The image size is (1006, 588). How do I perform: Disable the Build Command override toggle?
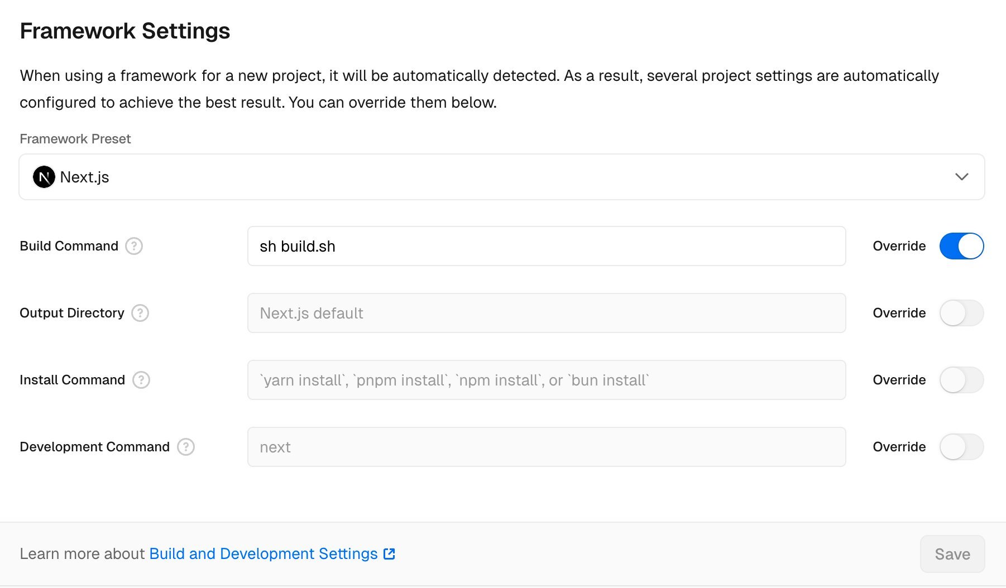[961, 246]
